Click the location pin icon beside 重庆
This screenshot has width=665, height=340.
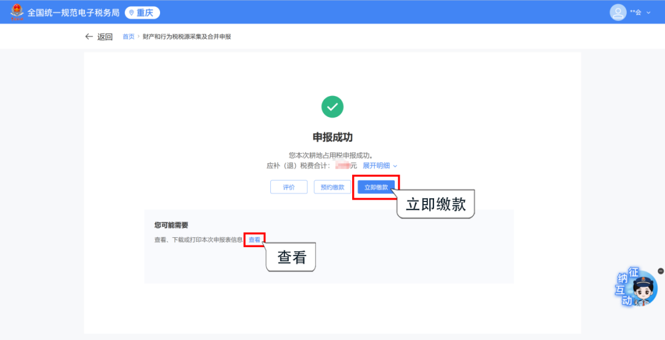click(x=132, y=13)
